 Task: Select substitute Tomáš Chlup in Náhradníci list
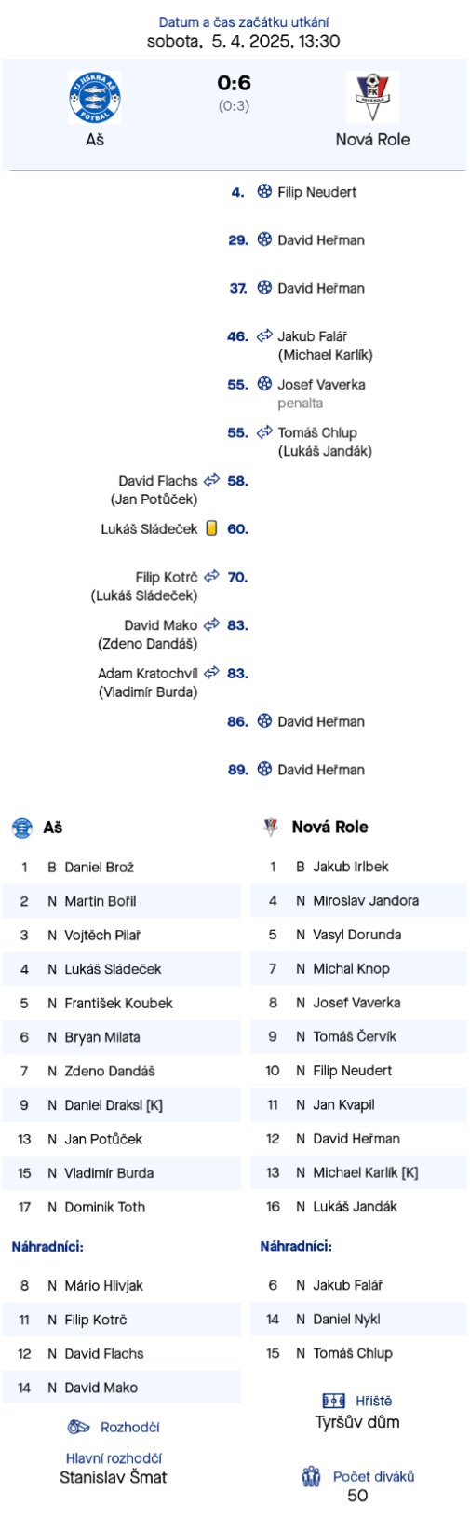tap(359, 1353)
